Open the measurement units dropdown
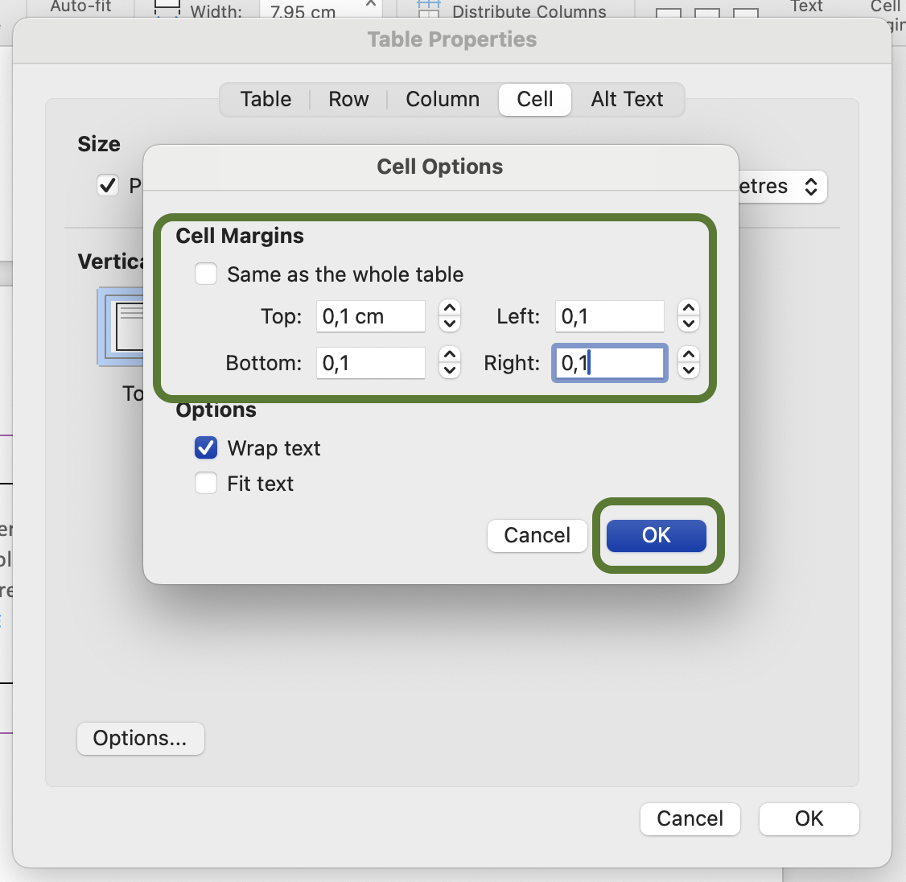The image size is (906, 882). [782, 186]
